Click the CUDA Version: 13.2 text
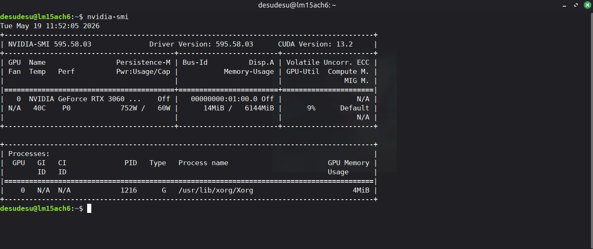Screen dimensions: 593x249 (x=315, y=44)
